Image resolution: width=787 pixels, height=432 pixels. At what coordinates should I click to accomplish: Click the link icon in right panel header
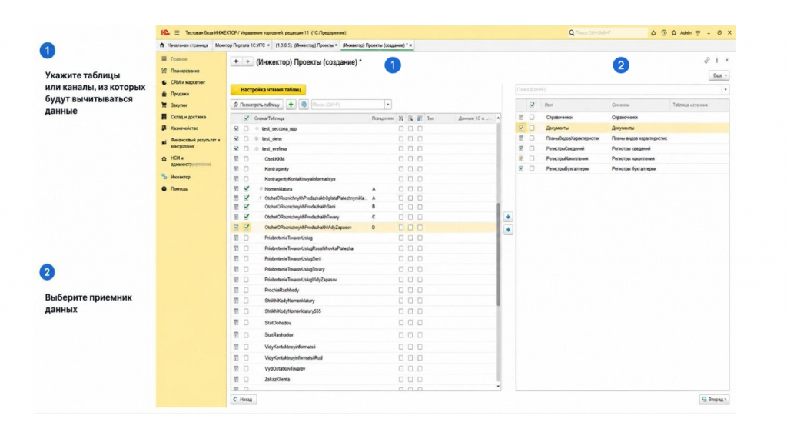tap(707, 60)
